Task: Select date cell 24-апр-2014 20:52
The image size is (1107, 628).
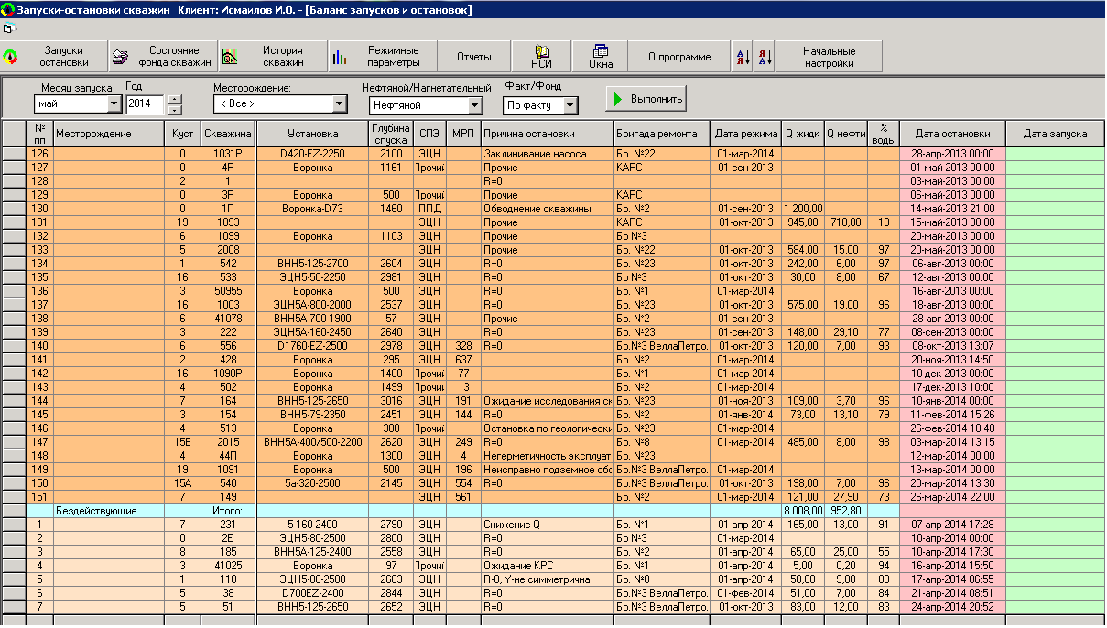Action: coord(952,607)
